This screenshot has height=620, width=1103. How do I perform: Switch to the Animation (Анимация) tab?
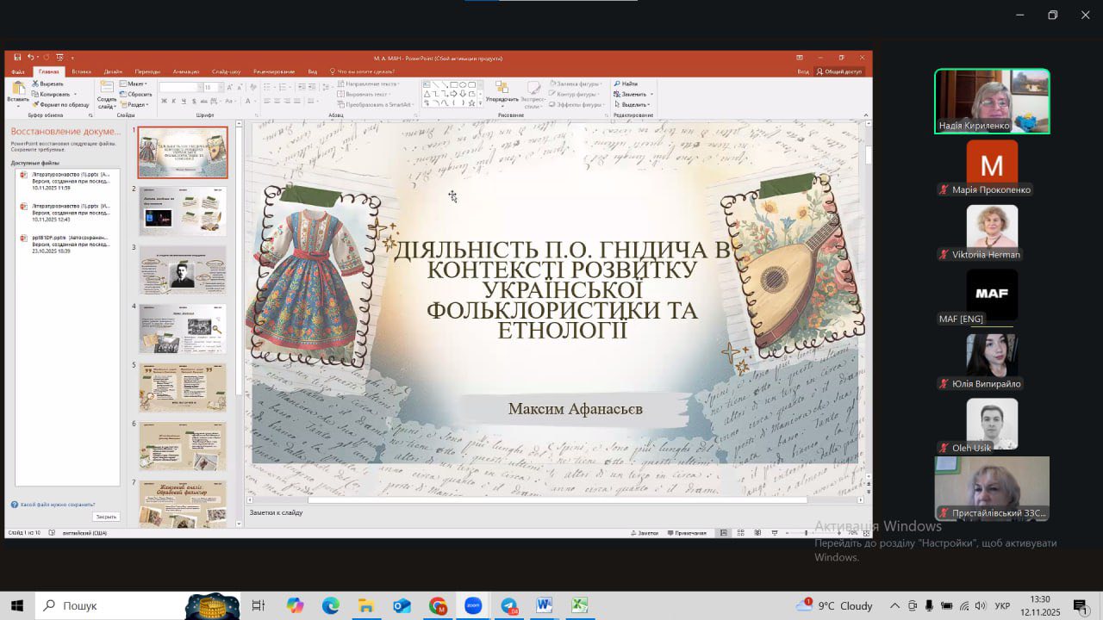(x=185, y=71)
